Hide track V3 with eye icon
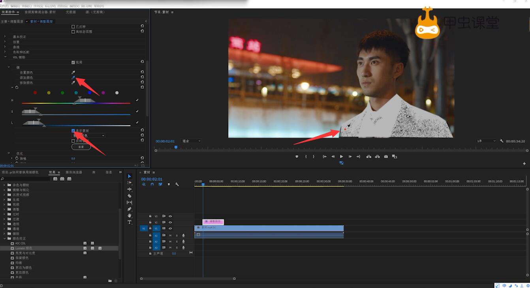The image size is (530, 288). [170, 216]
